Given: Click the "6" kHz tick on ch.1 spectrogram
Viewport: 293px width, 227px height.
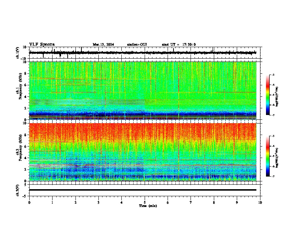Looking at the screenshot, I should click(26, 85).
